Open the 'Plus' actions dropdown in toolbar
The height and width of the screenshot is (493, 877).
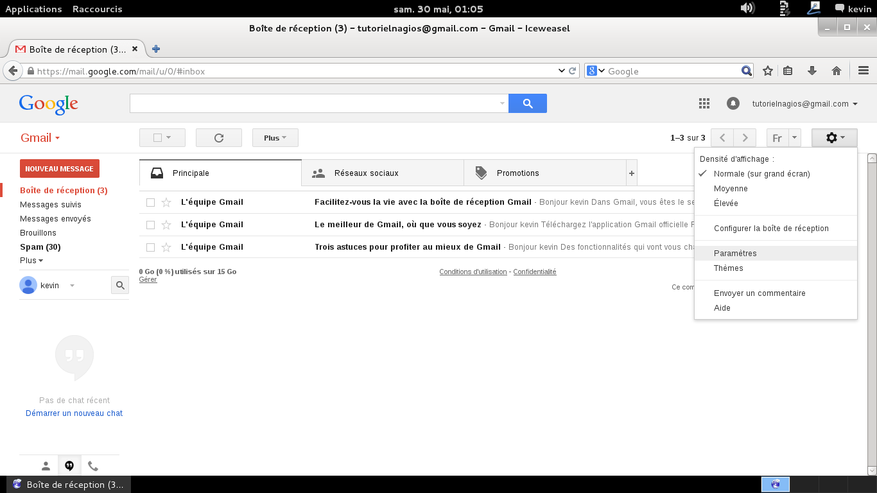[275, 137]
